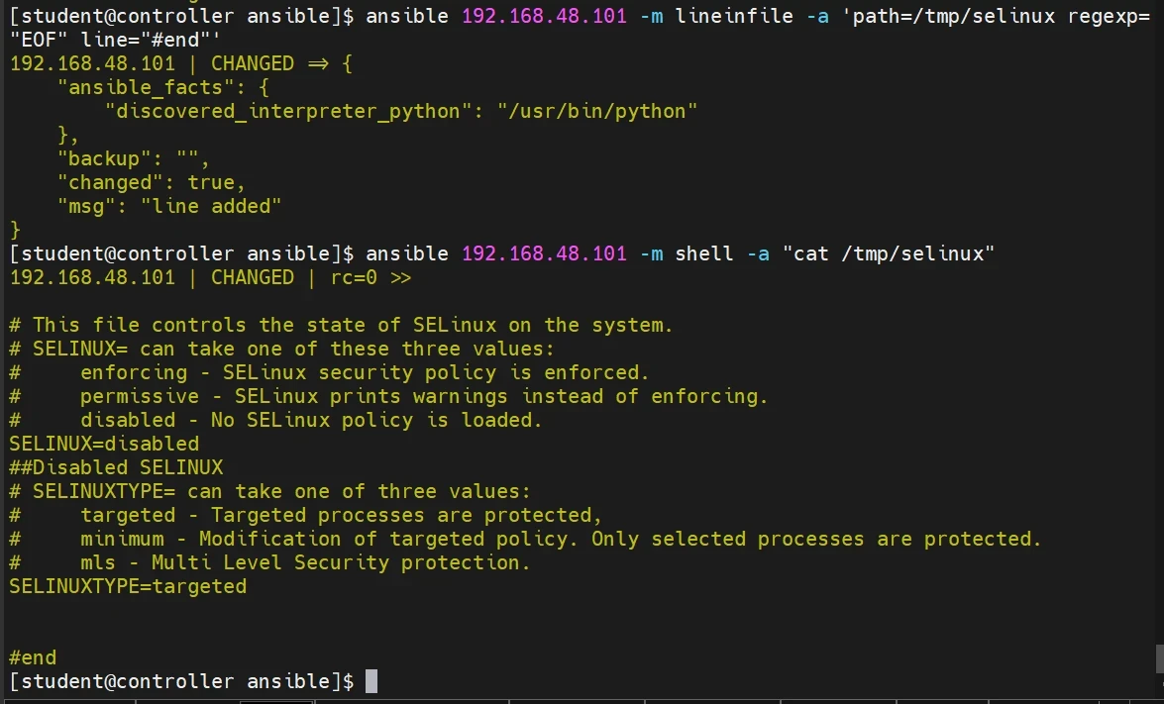The height and width of the screenshot is (704, 1164).
Task: Click the terminal scrollbar thumb at right edge
Action: coord(1158,657)
